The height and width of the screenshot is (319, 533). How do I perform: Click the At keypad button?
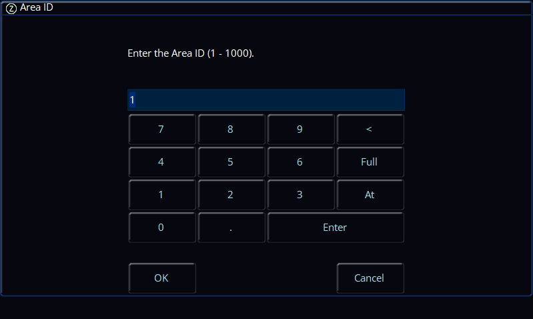coord(370,194)
